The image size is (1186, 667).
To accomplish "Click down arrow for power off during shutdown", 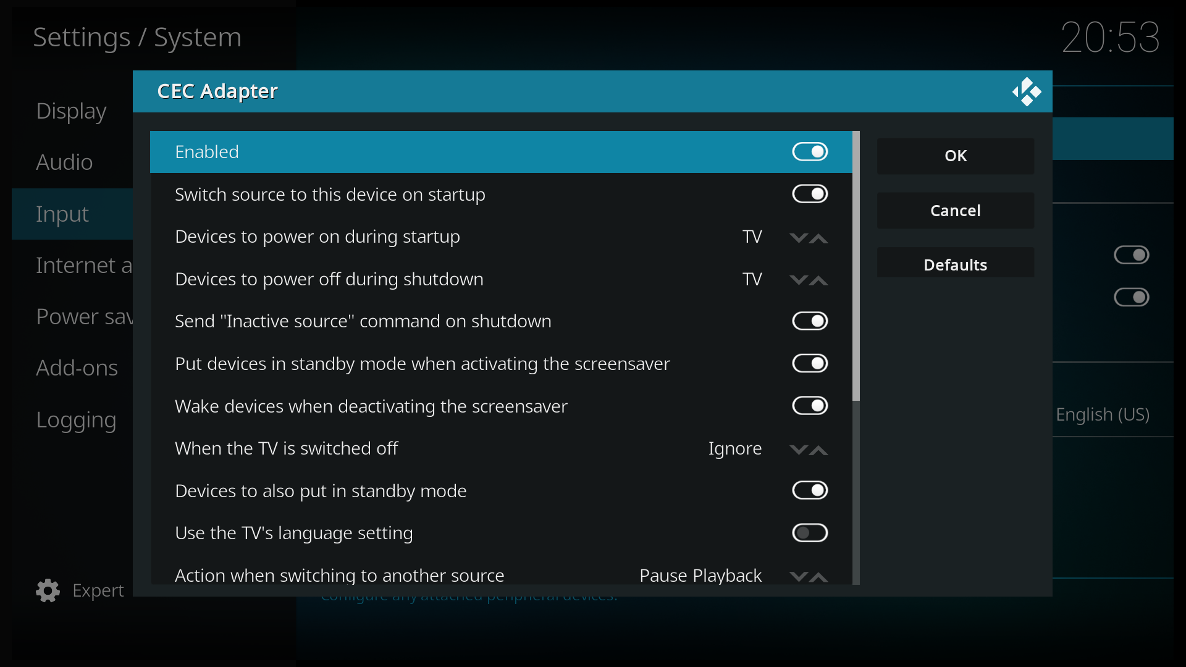I will 798,280.
